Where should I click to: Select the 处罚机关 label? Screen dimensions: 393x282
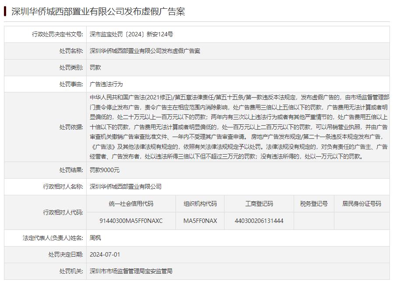[71, 271]
